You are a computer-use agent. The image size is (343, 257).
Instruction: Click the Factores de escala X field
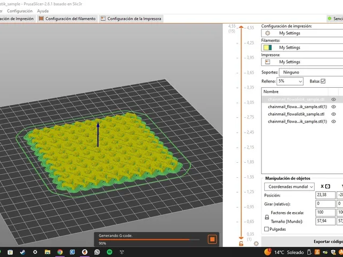point(325,213)
